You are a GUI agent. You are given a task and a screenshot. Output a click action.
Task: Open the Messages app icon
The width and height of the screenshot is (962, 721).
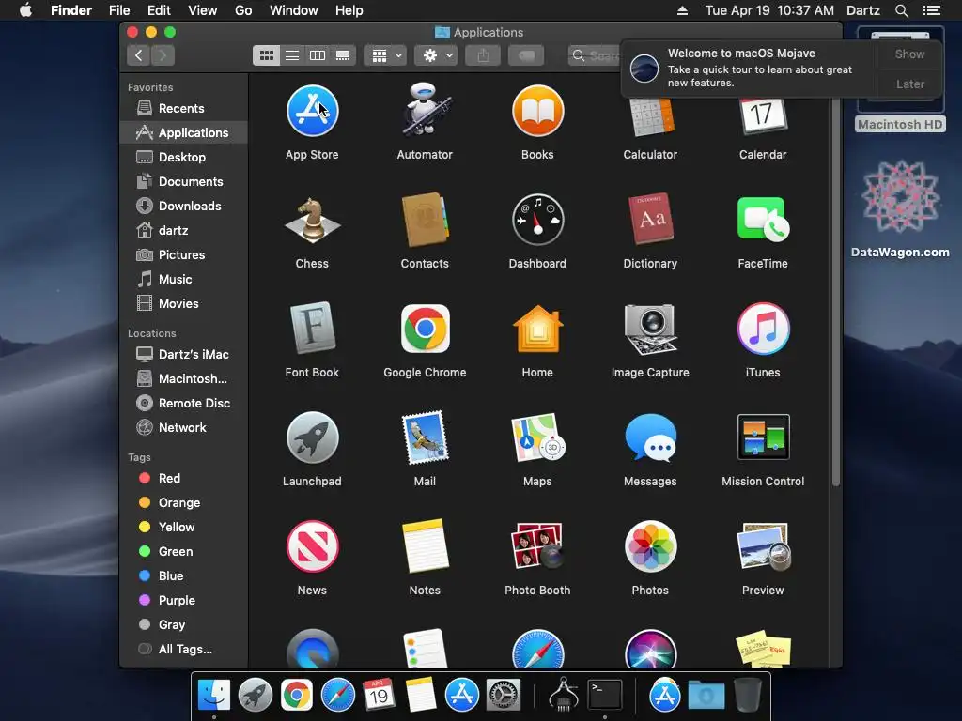coord(650,437)
